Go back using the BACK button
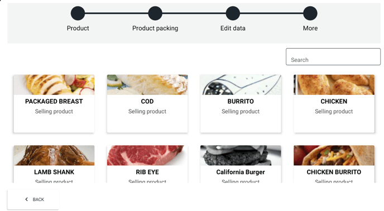This screenshot has width=384, height=211. [x=33, y=199]
